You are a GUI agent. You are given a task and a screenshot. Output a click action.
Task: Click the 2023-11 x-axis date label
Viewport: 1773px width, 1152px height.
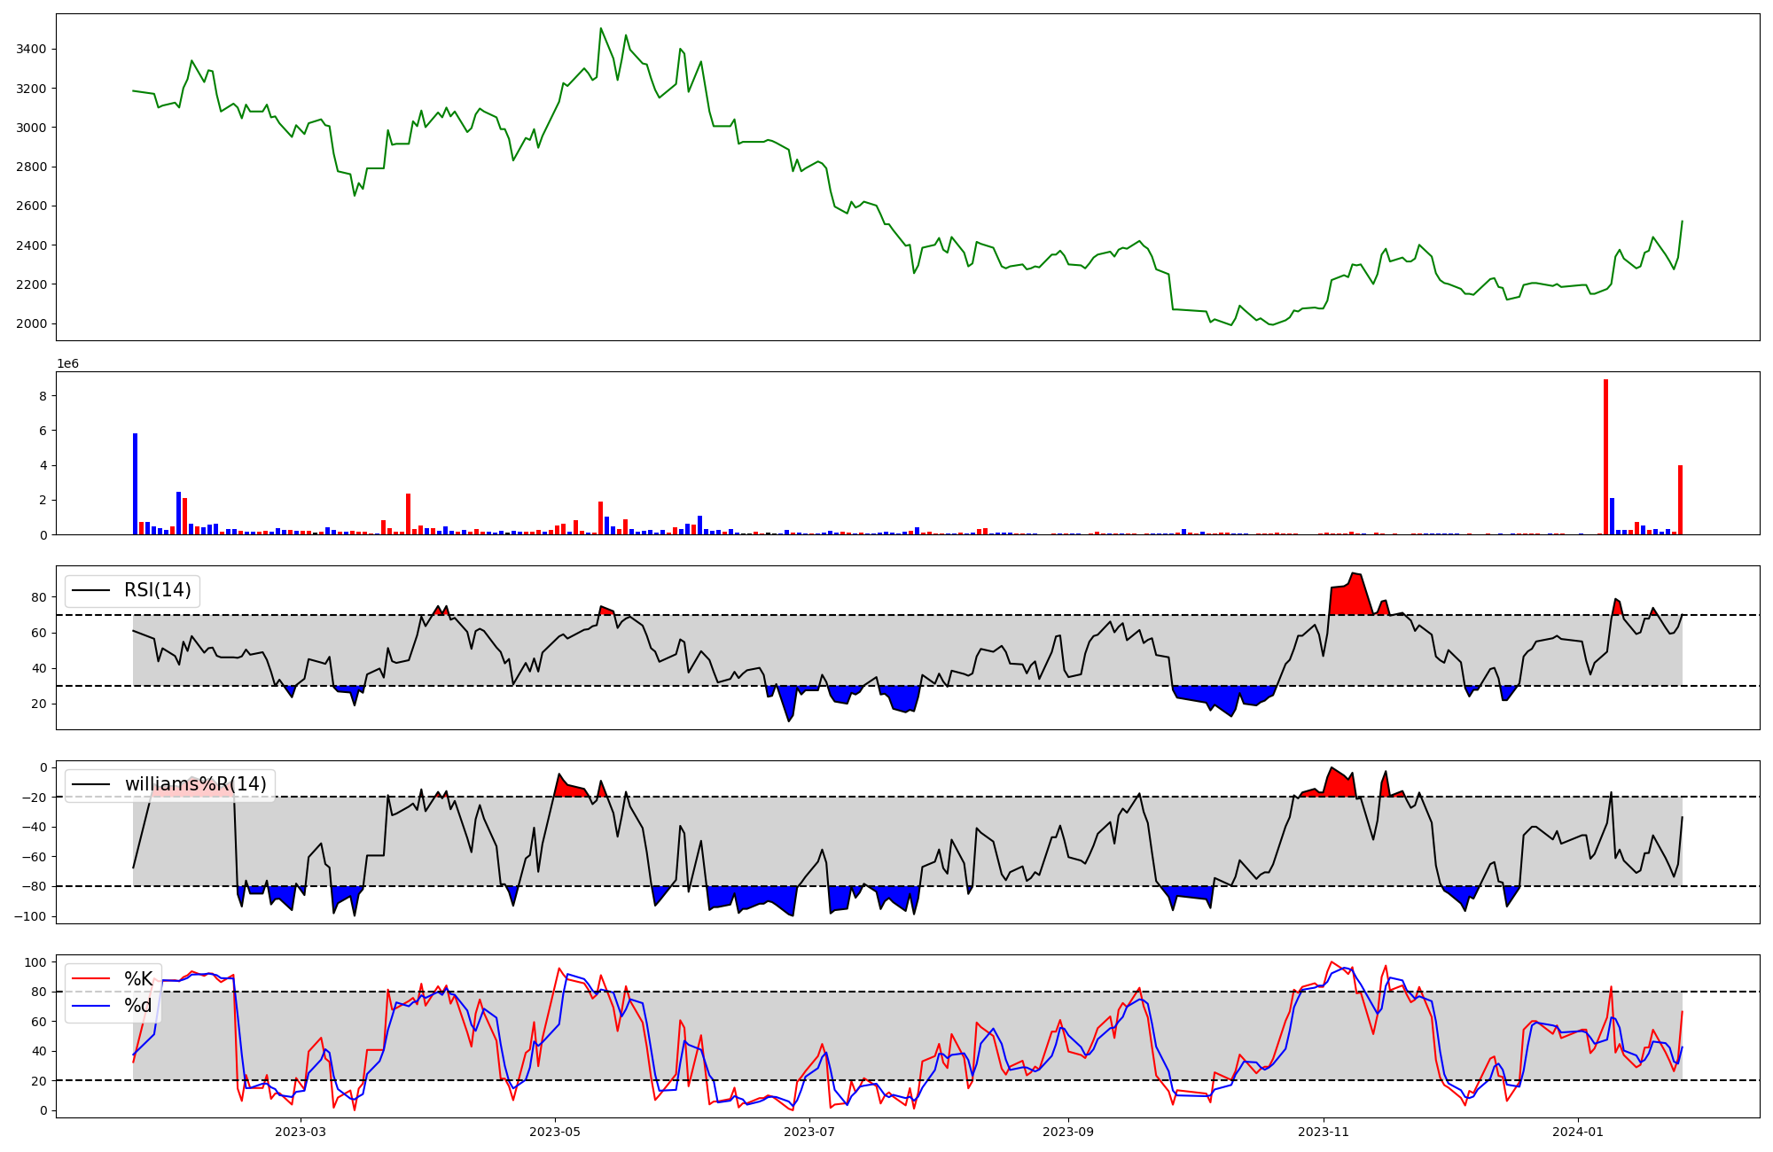[x=1324, y=1132]
